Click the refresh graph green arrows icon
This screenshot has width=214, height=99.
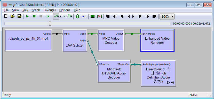point(77,16)
